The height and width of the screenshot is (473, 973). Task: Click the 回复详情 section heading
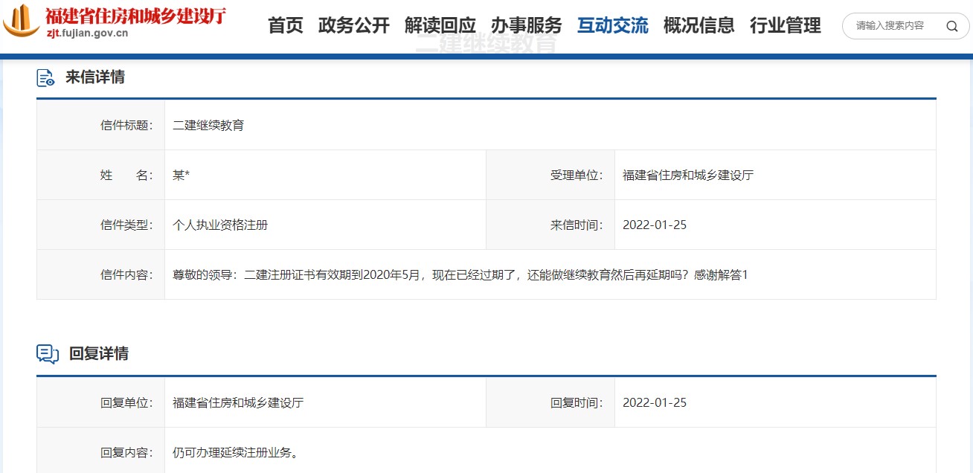pos(99,354)
